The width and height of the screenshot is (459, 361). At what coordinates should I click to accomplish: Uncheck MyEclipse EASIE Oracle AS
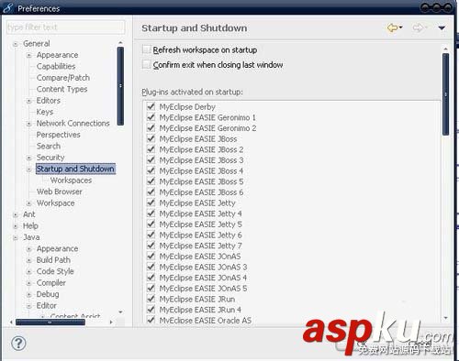pyautogui.click(x=151, y=320)
